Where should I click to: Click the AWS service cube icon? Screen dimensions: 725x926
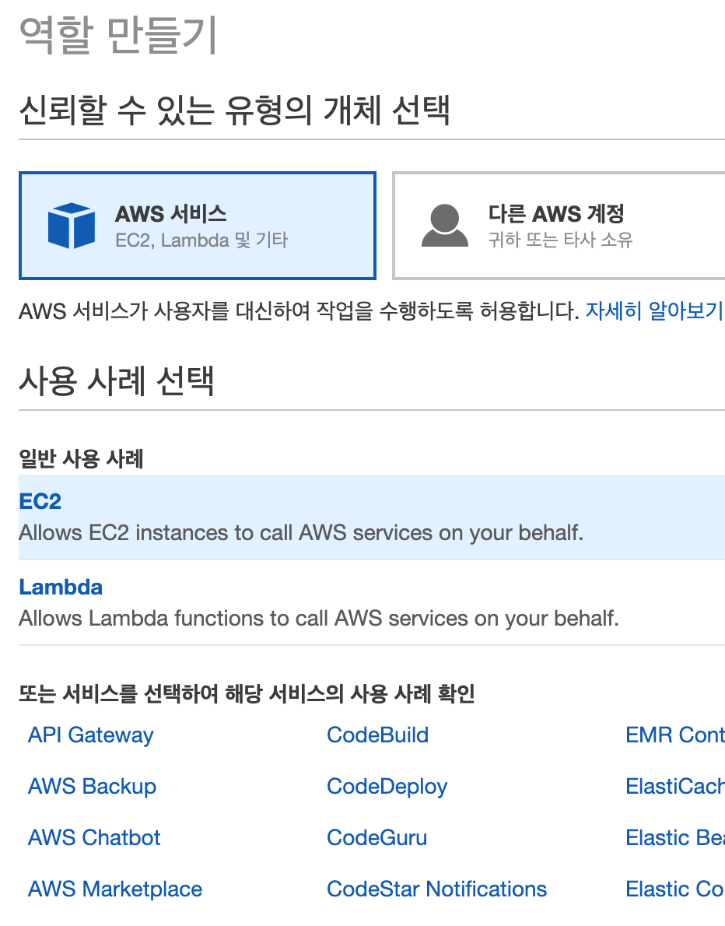coord(72,225)
